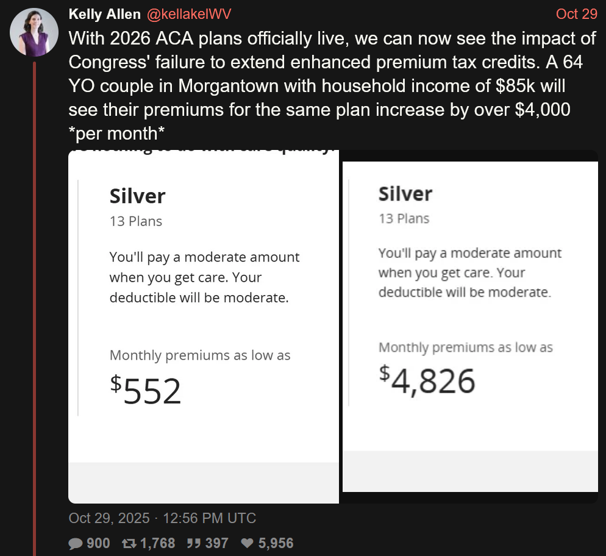The image size is (606, 556).
Task: Click Kelly Allen's profile avatar
Action: (x=35, y=33)
